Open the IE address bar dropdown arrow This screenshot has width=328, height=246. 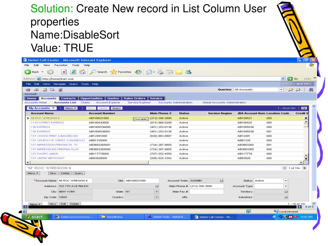coord(283,79)
